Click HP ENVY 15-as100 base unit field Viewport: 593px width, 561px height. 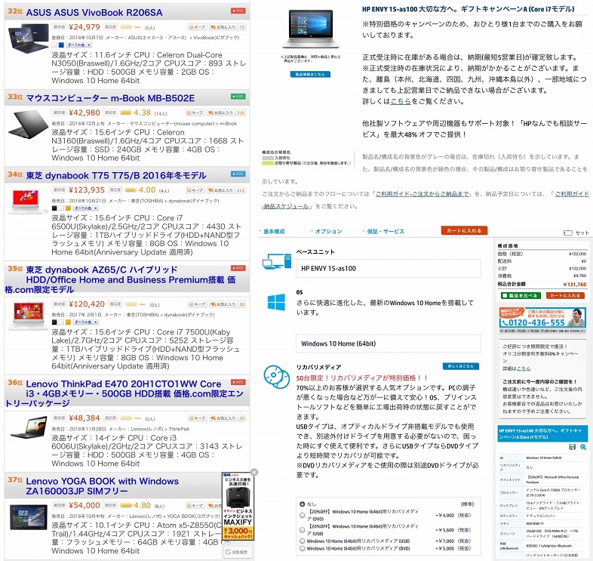(389, 268)
